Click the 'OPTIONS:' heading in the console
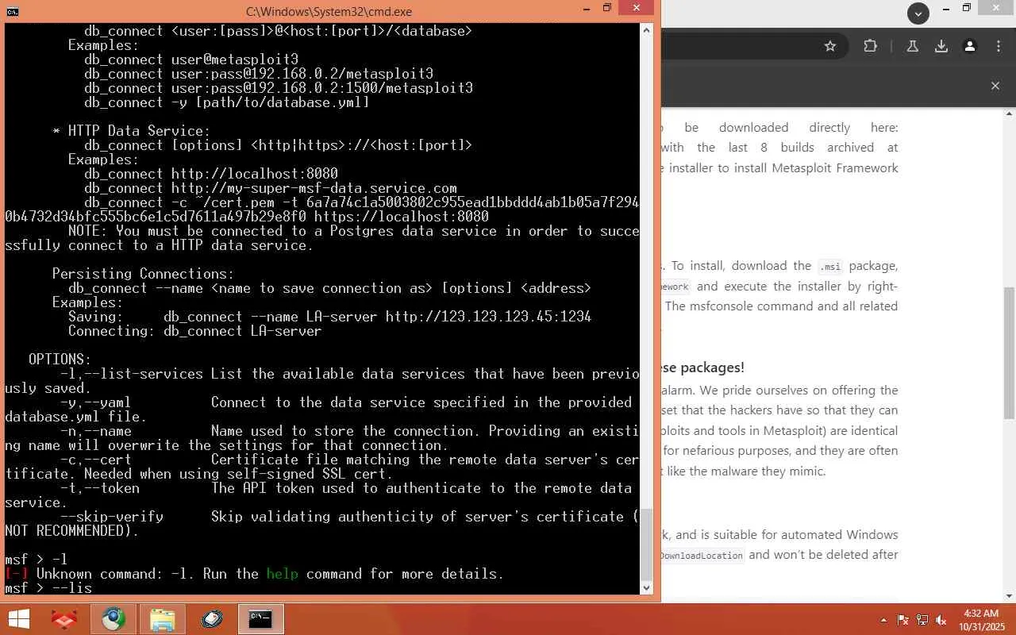The height and width of the screenshot is (635, 1016). tap(60, 360)
